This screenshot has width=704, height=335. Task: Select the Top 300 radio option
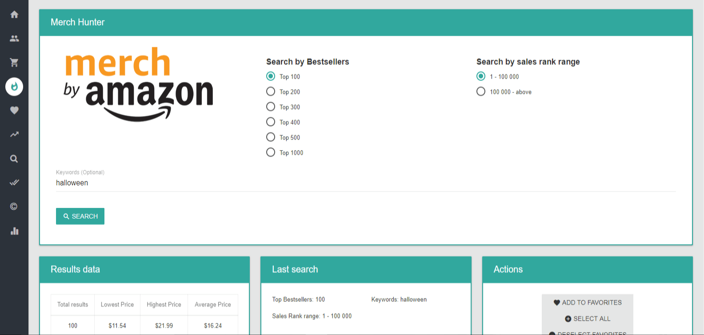(x=271, y=107)
